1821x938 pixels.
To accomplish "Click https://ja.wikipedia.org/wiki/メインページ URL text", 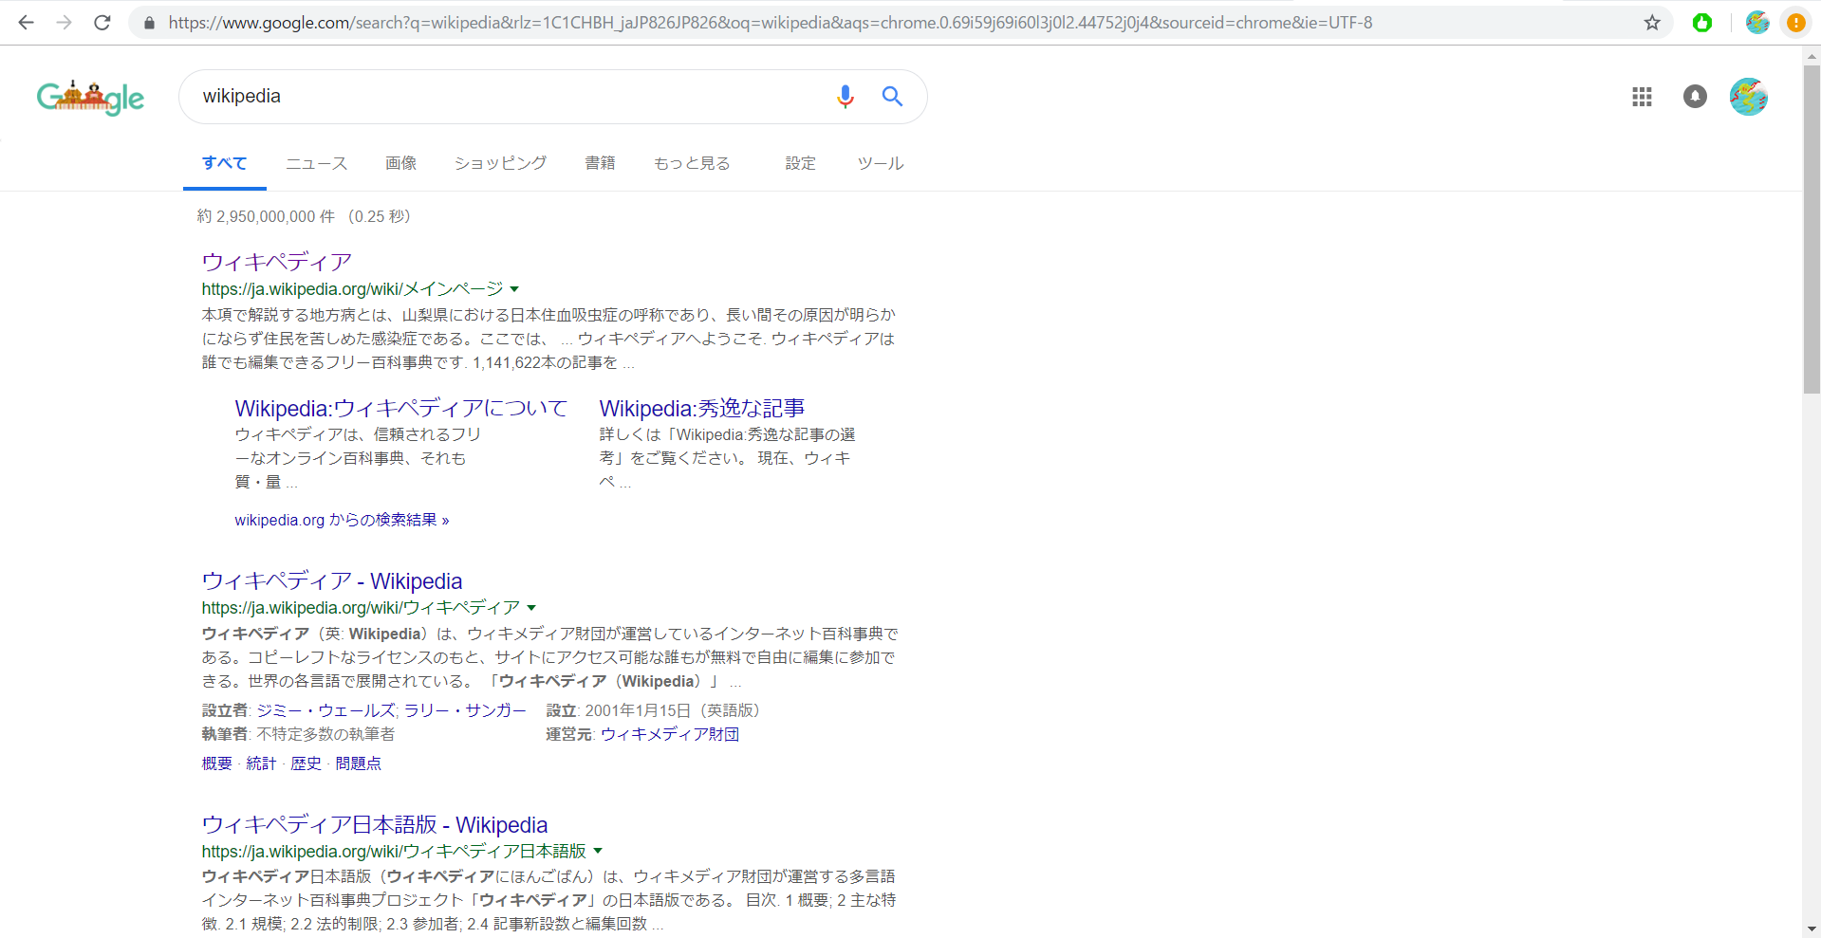I will coord(352,289).
